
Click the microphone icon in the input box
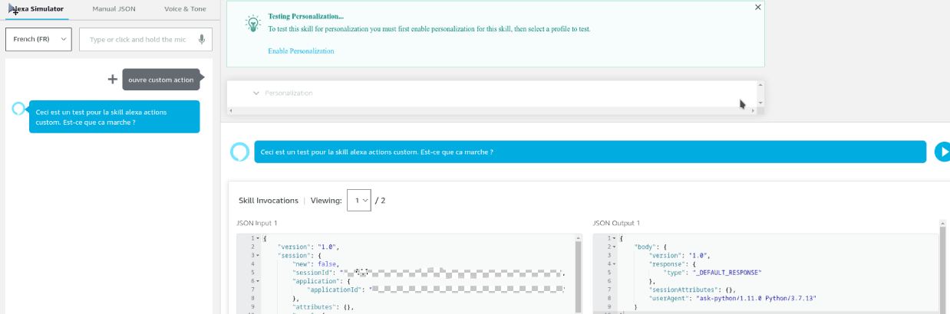pyautogui.click(x=202, y=40)
